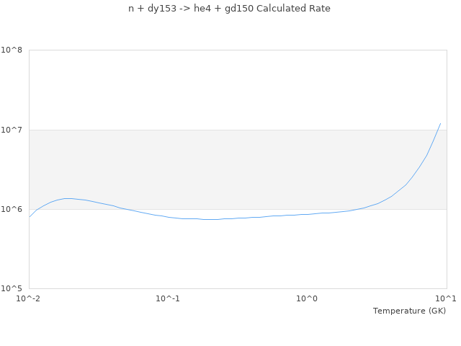Click the 10^-2 x-axis tick label
Image resolution: width=461 pixels, height=346 pixels.
(x=29, y=298)
